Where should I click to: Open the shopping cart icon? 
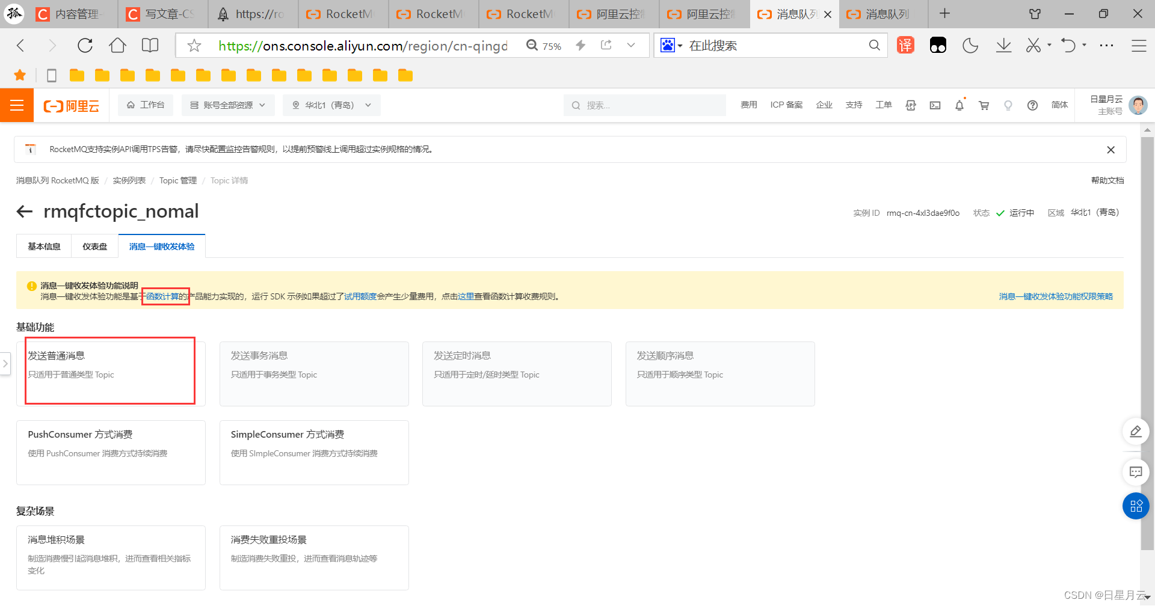pos(984,105)
